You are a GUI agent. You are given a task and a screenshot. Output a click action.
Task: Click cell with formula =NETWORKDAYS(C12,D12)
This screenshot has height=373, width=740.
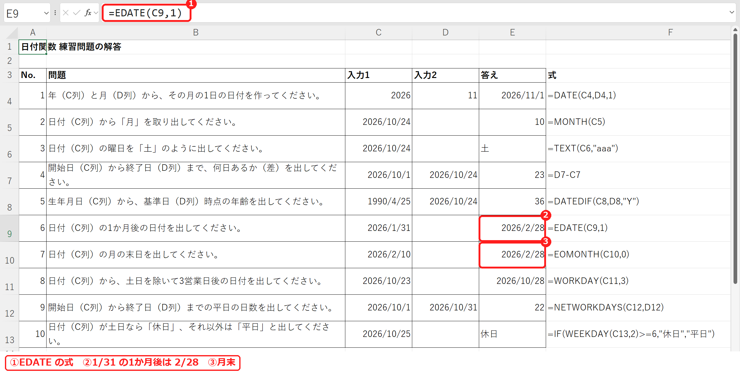point(638,308)
